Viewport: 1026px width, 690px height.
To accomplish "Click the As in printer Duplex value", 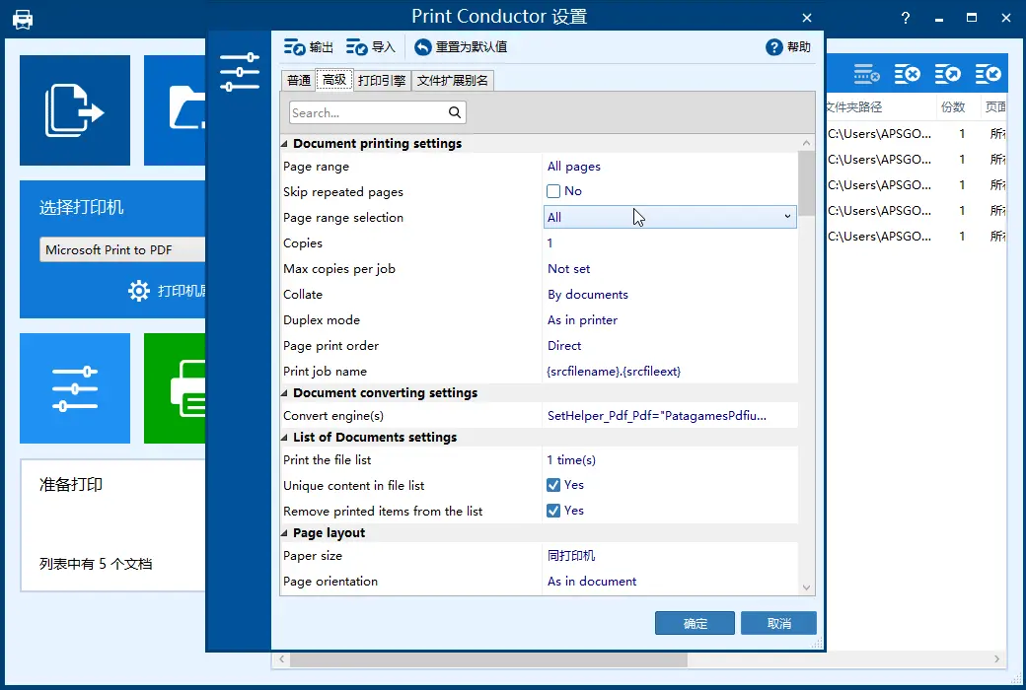I will 582,319.
